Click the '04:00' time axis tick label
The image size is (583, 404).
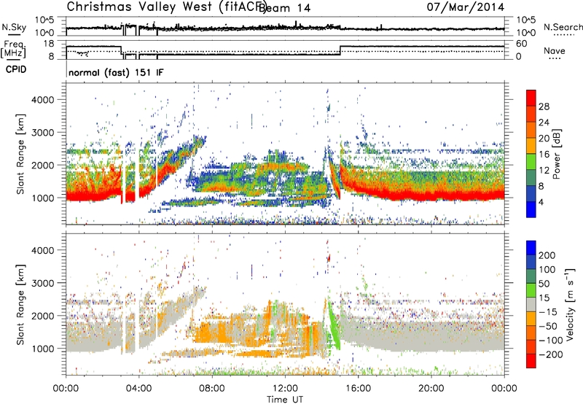click(139, 389)
